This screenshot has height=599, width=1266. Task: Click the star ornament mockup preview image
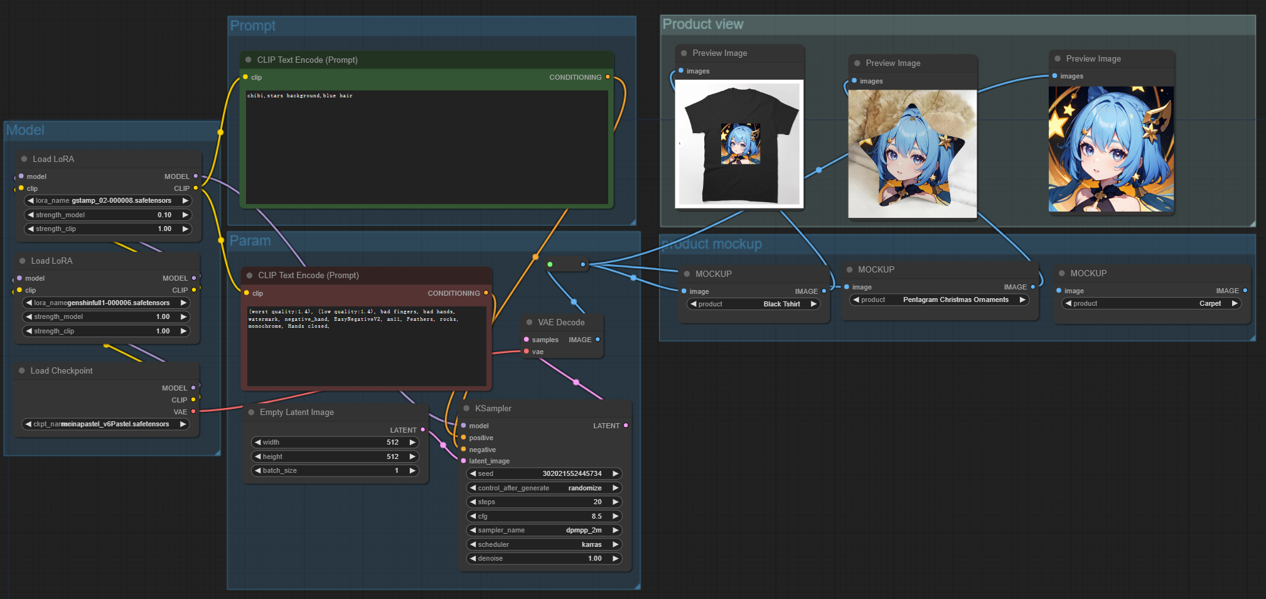click(x=913, y=154)
